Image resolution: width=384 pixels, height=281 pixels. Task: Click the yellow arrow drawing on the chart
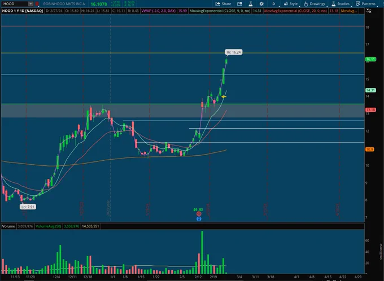(224, 97)
